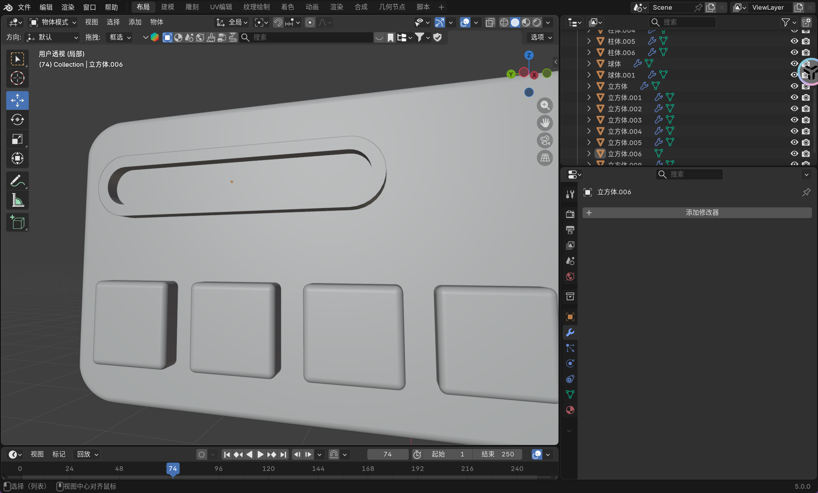Click the Add Cube tool icon
Viewport: 818px width, 493px height.
click(17, 222)
